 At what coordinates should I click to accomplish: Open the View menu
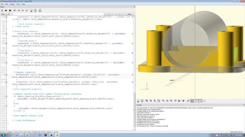[18, 4]
